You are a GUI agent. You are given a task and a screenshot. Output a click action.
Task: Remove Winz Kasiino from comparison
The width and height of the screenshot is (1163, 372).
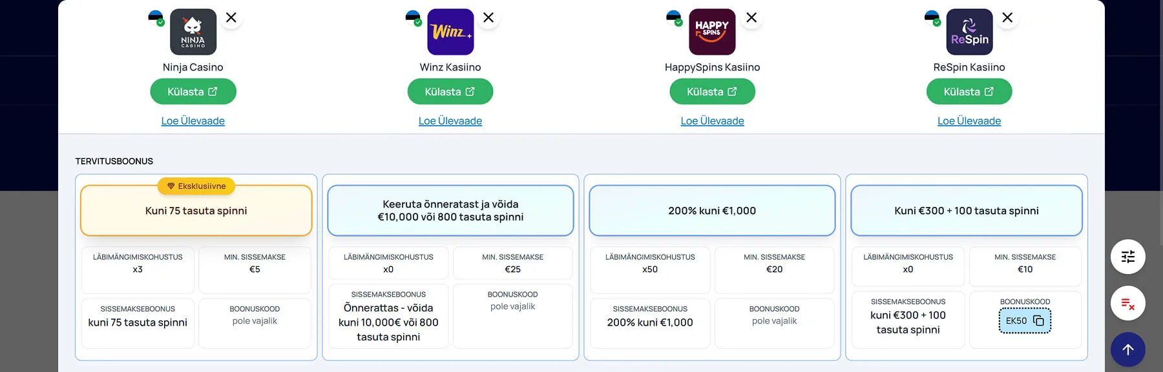tap(488, 18)
